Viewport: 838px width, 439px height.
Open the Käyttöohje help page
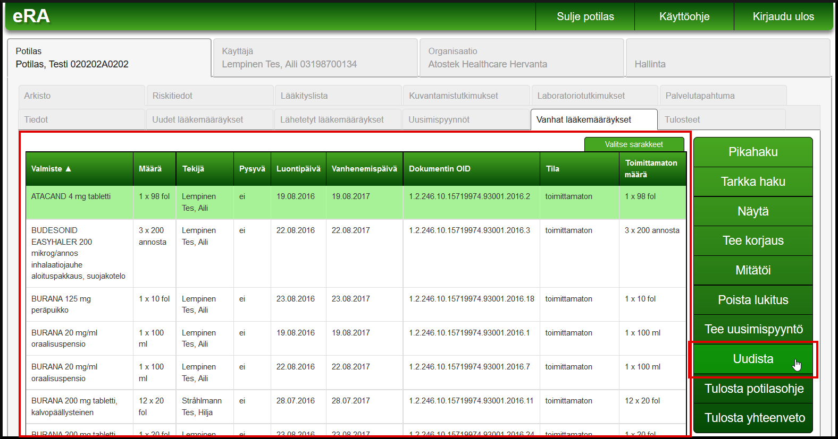684,16
